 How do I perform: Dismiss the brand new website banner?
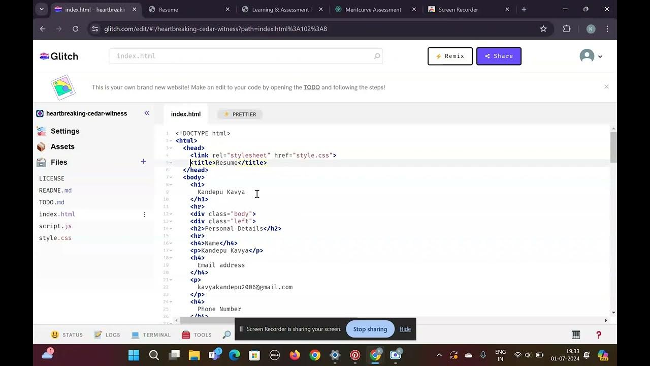(x=606, y=87)
